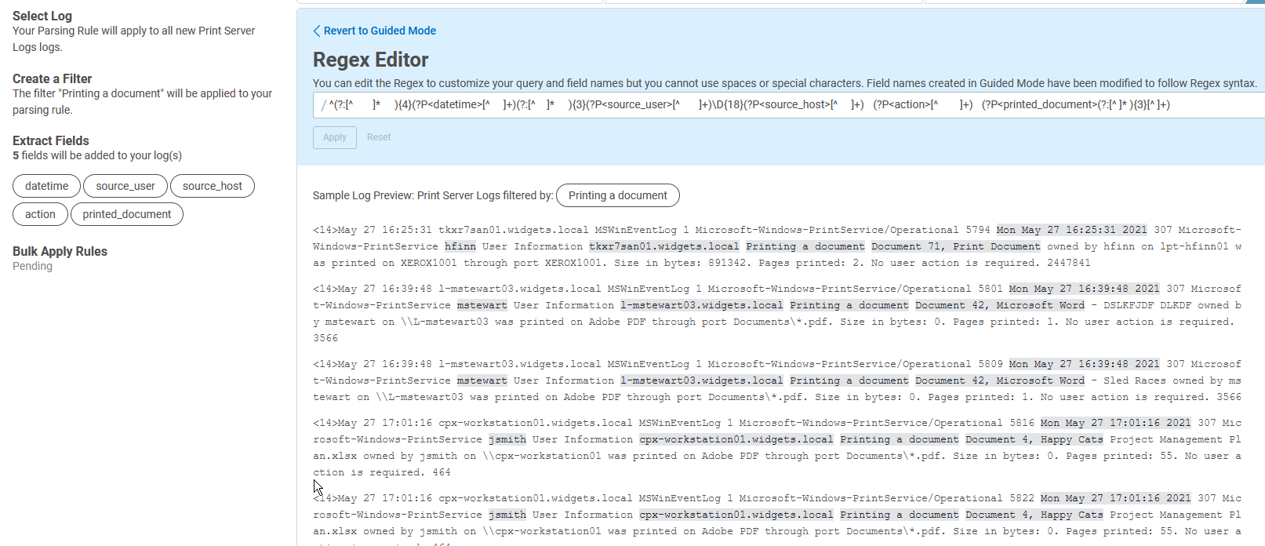Click the Printing a document filter pill
This screenshot has width=1265, height=546.
coord(617,195)
